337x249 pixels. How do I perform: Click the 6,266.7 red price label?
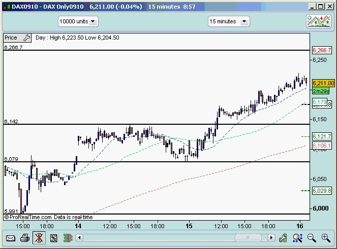click(x=322, y=50)
